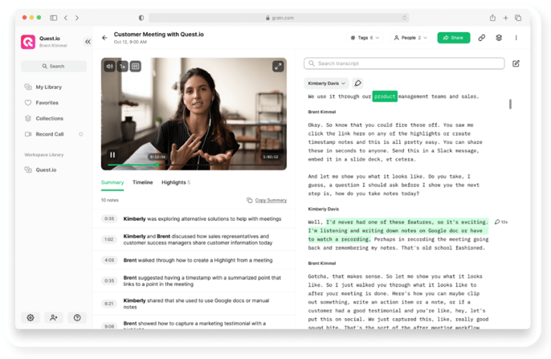
Task: Open help question mark icon
Action: tap(77, 317)
